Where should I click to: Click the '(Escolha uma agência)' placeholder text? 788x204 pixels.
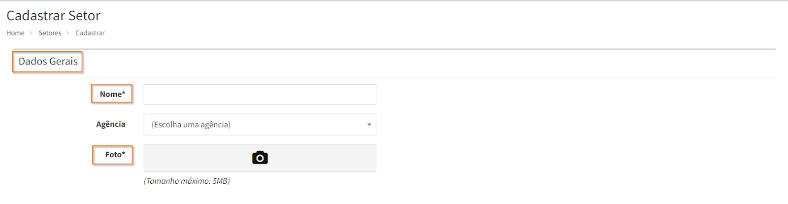pos(191,125)
